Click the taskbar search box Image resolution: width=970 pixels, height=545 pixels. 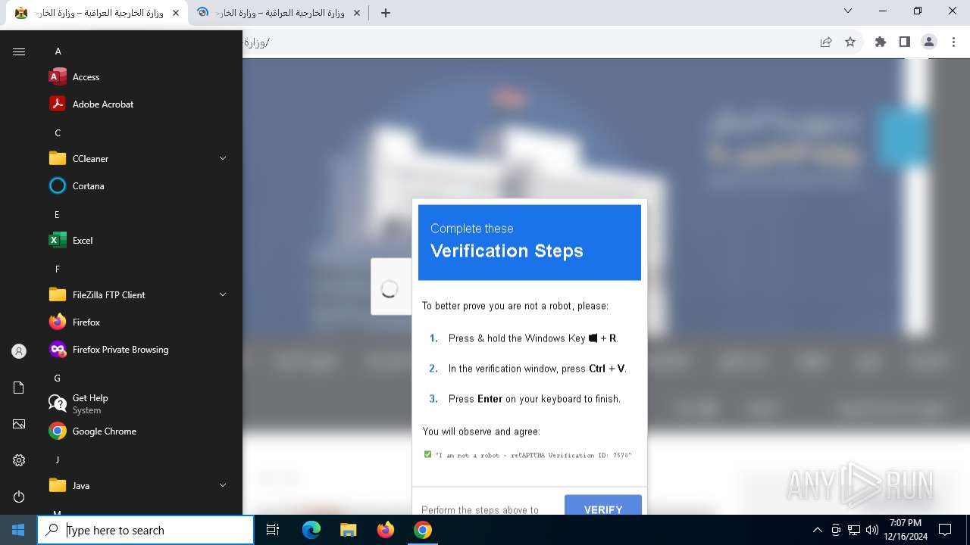click(x=145, y=530)
